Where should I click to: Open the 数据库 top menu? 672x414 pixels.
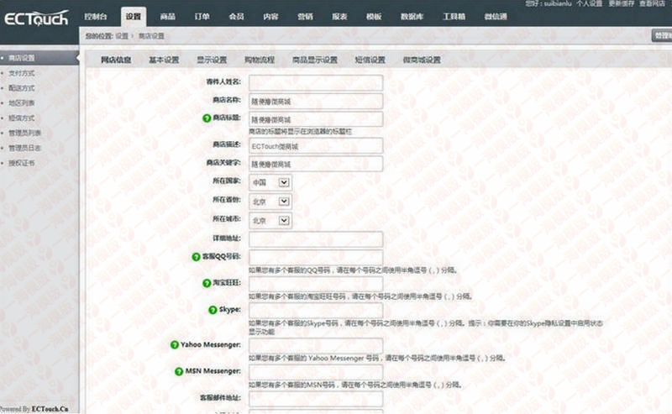(x=412, y=16)
